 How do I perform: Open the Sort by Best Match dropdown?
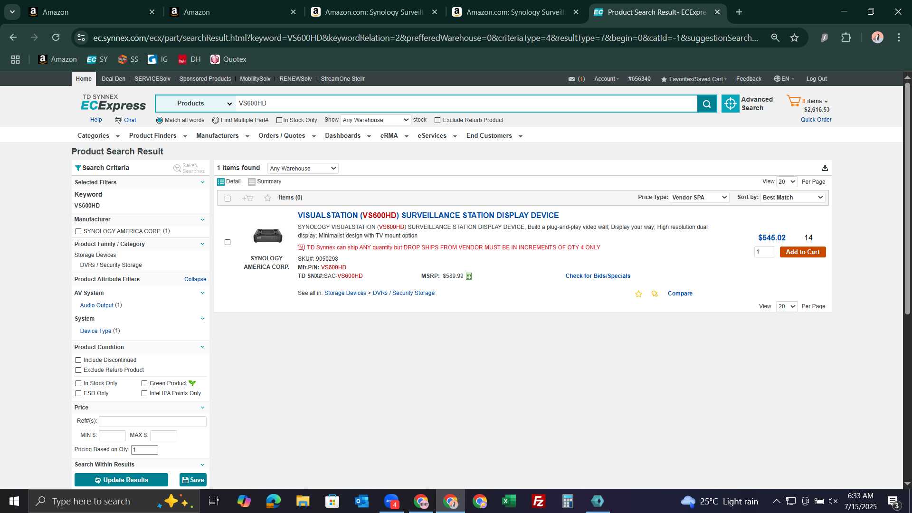[x=793, y=198]
